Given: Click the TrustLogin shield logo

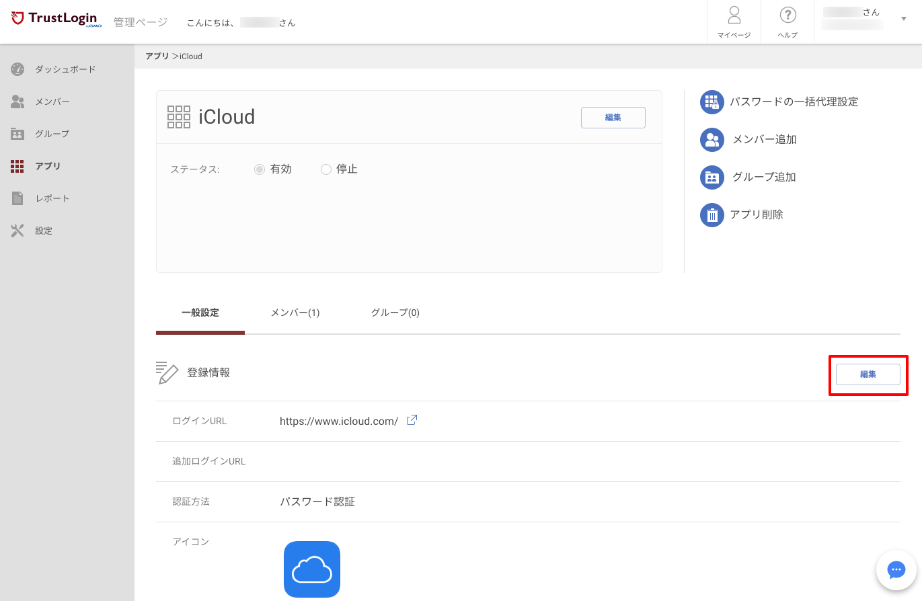Looking at the screenshot, I should coord(18,18).
